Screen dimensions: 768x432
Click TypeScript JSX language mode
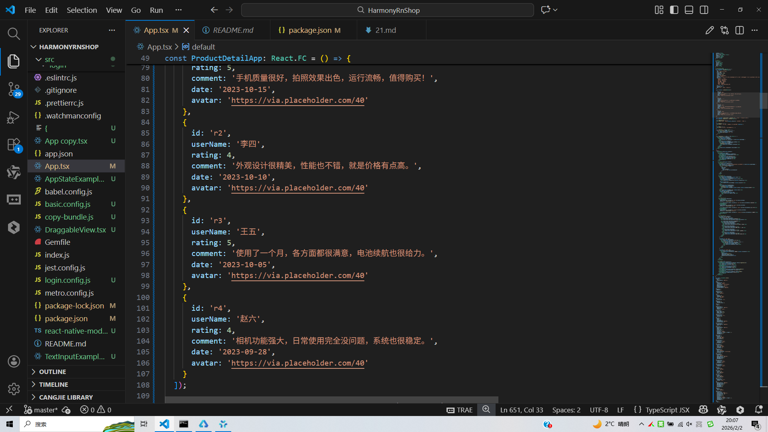(667, 410)
